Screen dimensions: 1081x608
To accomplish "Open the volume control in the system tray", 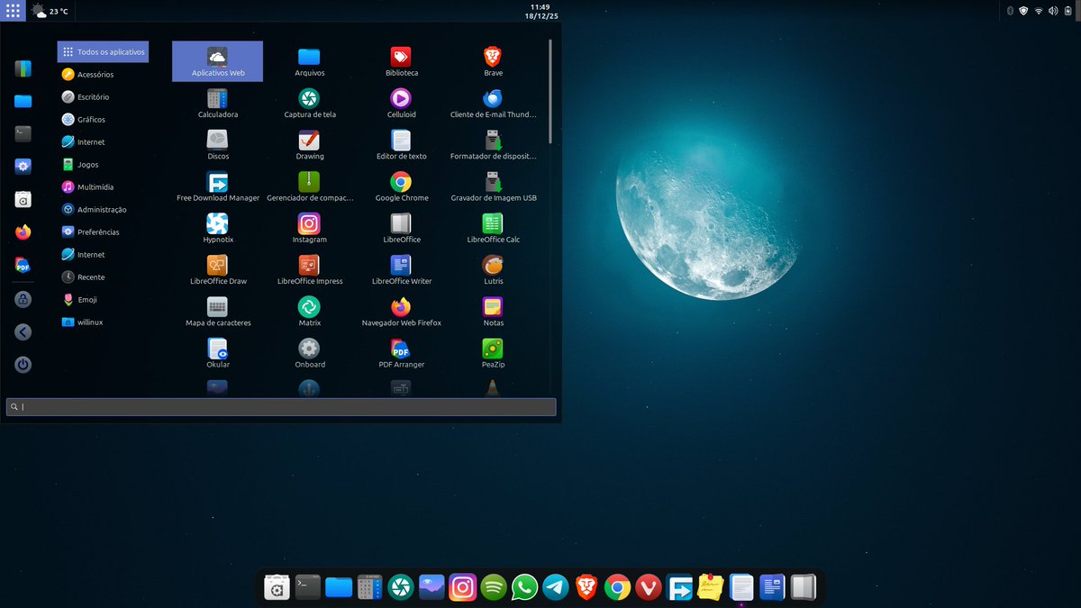I will 1052,11.
